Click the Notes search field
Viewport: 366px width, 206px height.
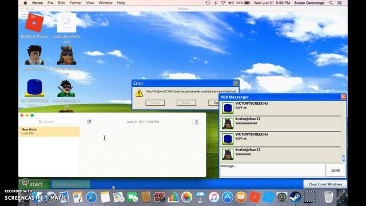49,121
